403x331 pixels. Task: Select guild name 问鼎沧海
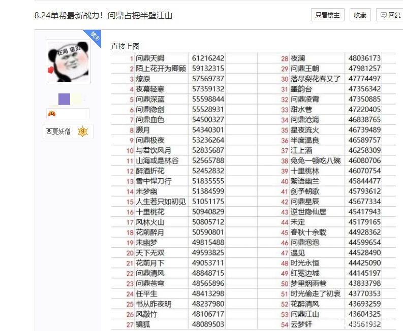pyautogui.click(x=305, y=120)
